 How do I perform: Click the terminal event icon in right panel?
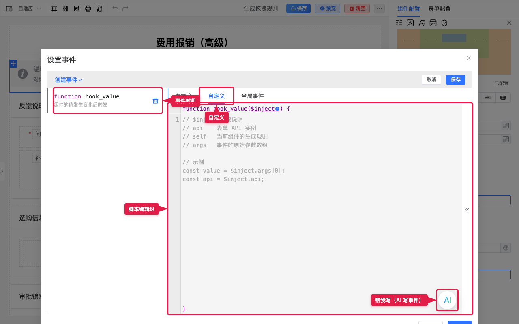(x=433, y=23)
